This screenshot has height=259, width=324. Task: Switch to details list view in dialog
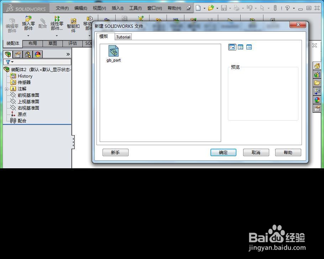coord(249,47)
